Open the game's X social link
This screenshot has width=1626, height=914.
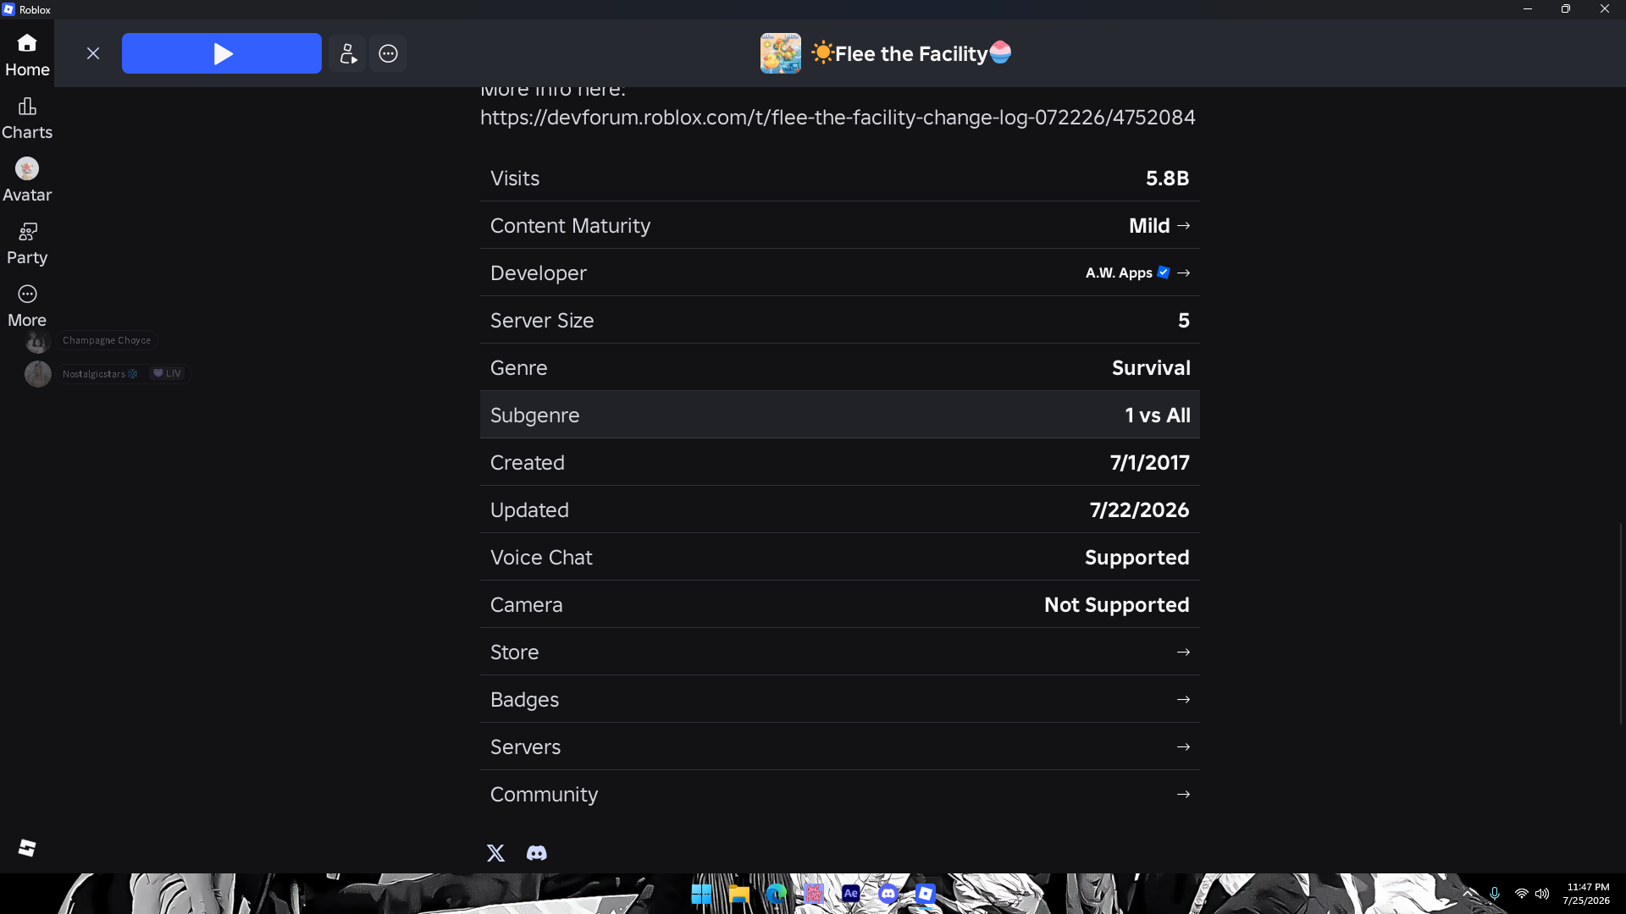[x=495, y=852]
